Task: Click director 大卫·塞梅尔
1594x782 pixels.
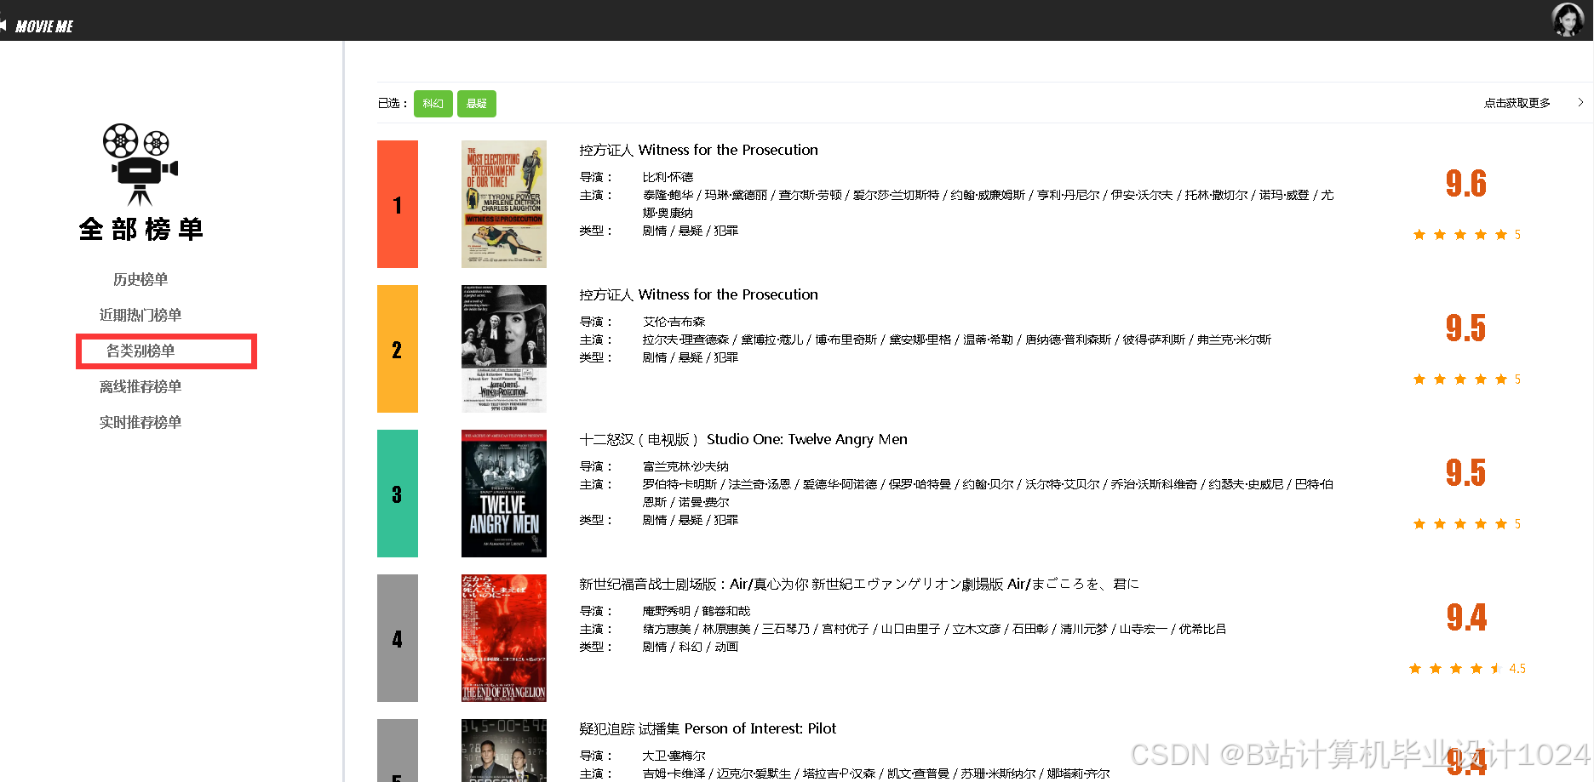Action: 674,756
